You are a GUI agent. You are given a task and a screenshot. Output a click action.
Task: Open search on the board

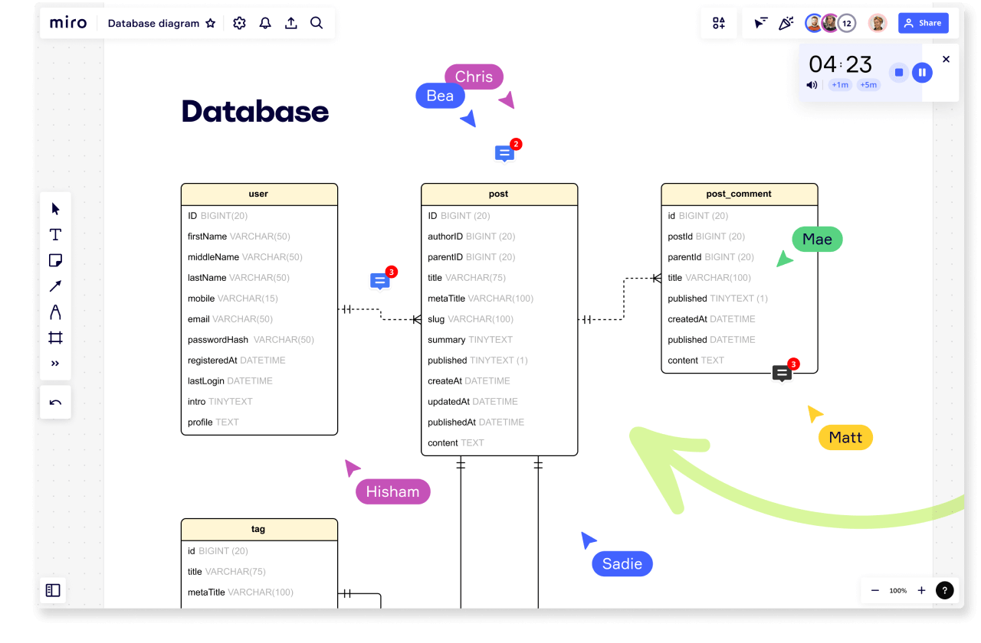pos(317,23)
